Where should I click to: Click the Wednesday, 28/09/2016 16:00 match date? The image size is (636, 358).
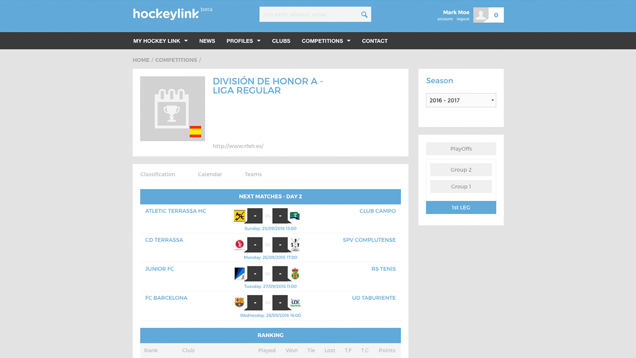[270, 315]
